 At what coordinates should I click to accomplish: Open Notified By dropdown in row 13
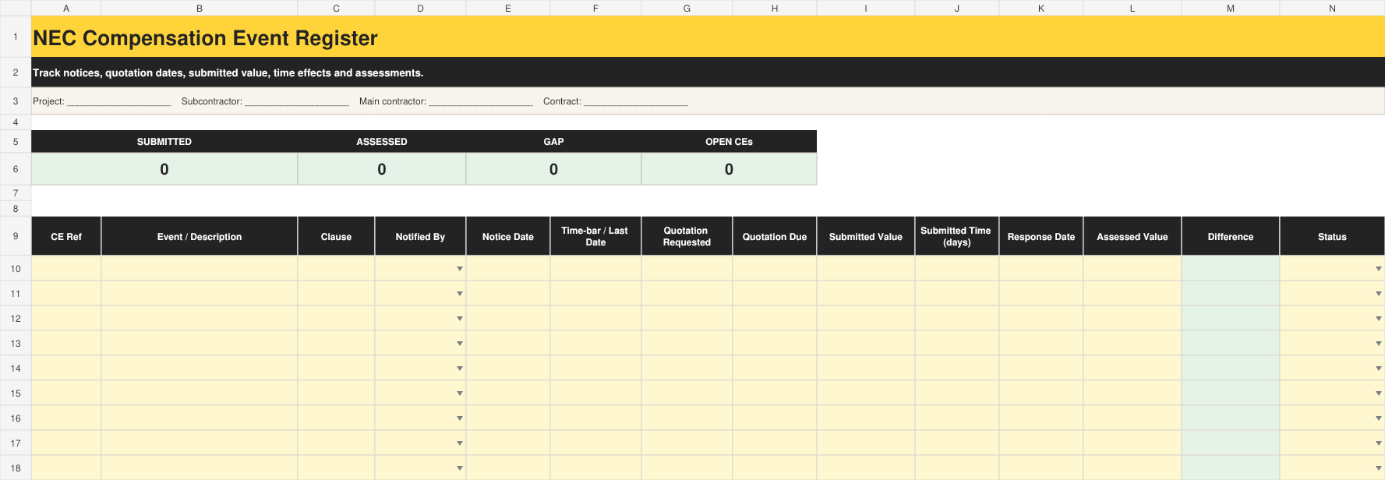pos(460,344)
